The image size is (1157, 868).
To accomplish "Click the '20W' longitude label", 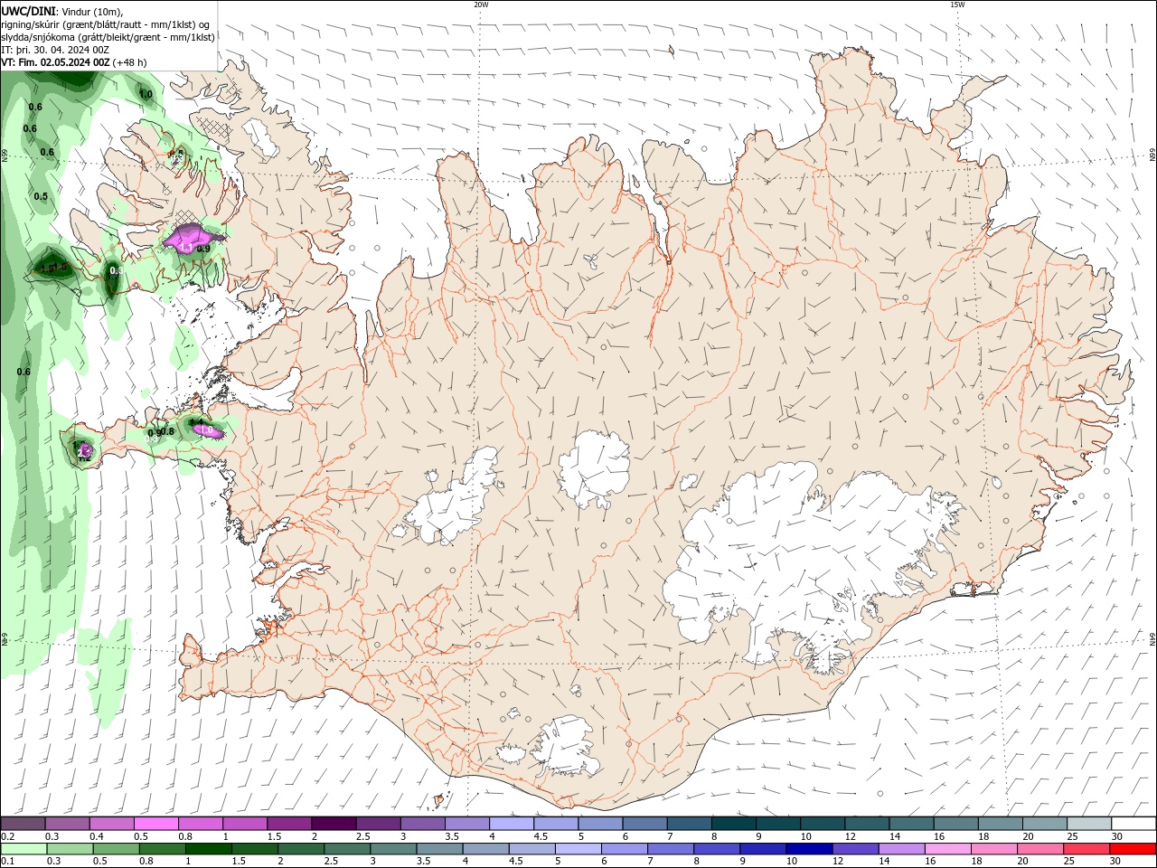I will (481, 5).
